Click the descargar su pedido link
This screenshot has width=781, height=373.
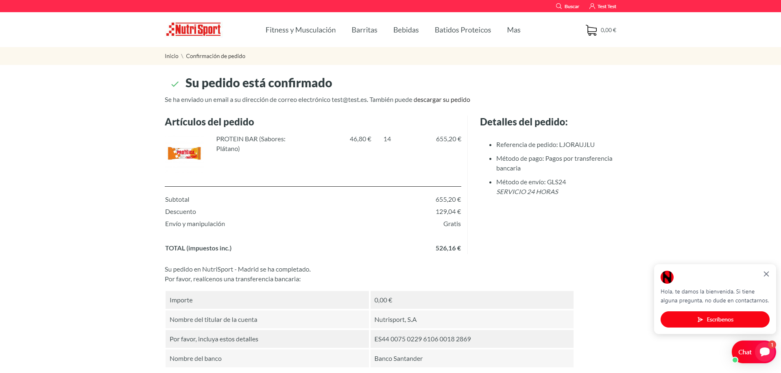(x=442, y=100)
